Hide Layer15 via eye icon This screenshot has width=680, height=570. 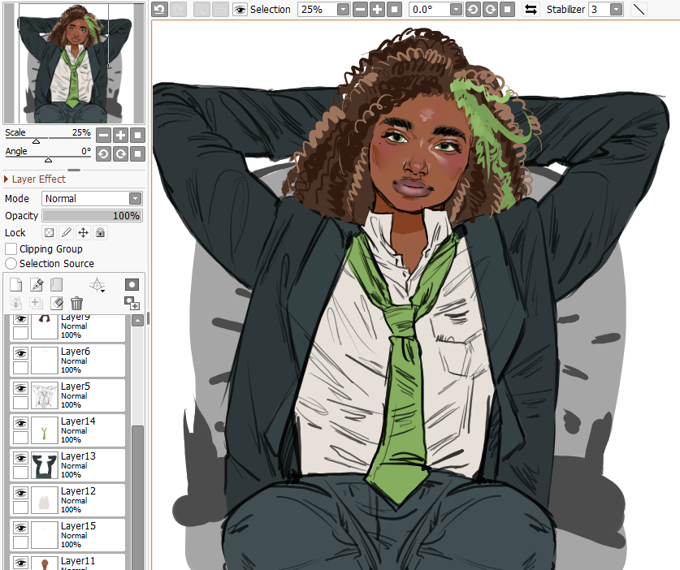click(20, 528)
